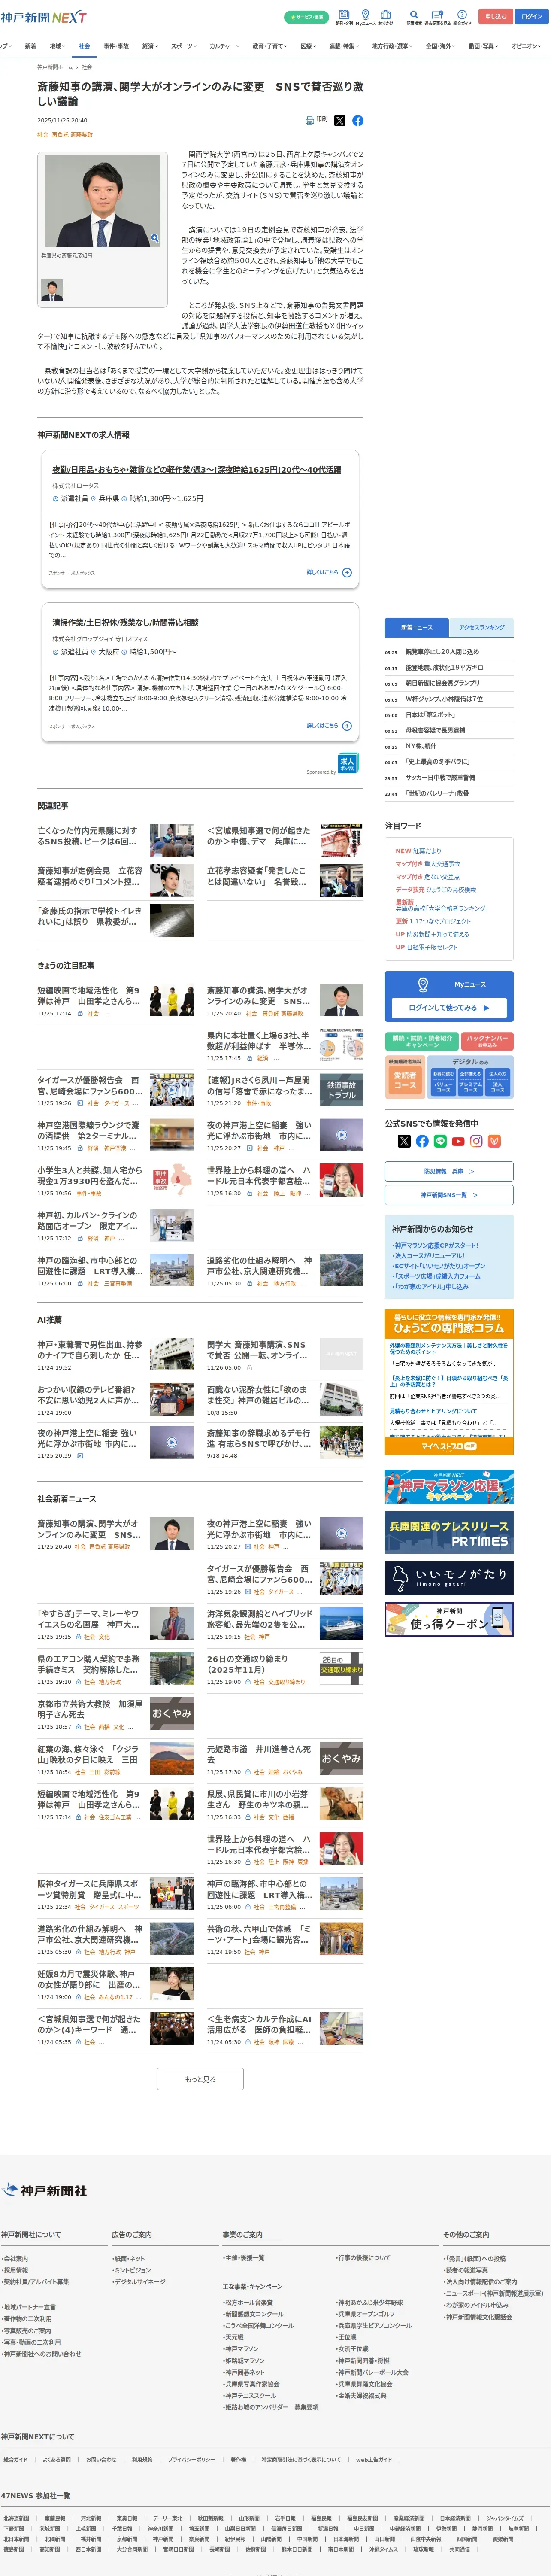
Task: Open the バックナンバー お申込み banner
Action: [x=488, y=1041]
